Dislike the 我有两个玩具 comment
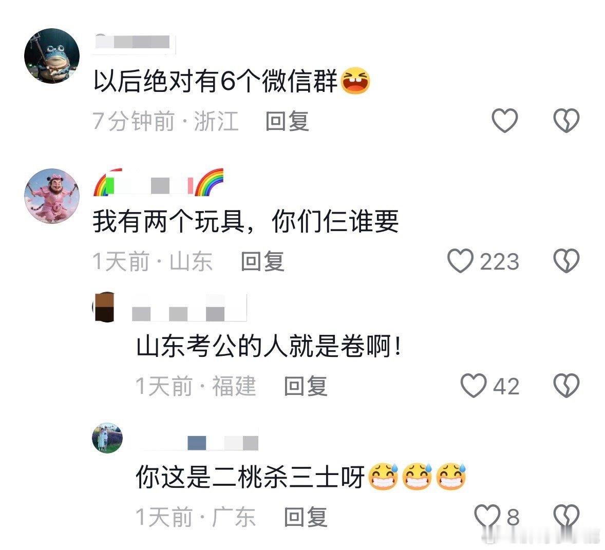This screenshot has height=550, width=605. tap(566, 261)
